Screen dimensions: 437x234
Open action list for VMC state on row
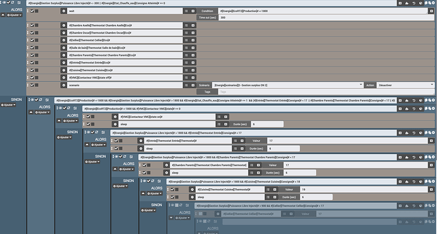pyautogui.click(x=219, y=117)
